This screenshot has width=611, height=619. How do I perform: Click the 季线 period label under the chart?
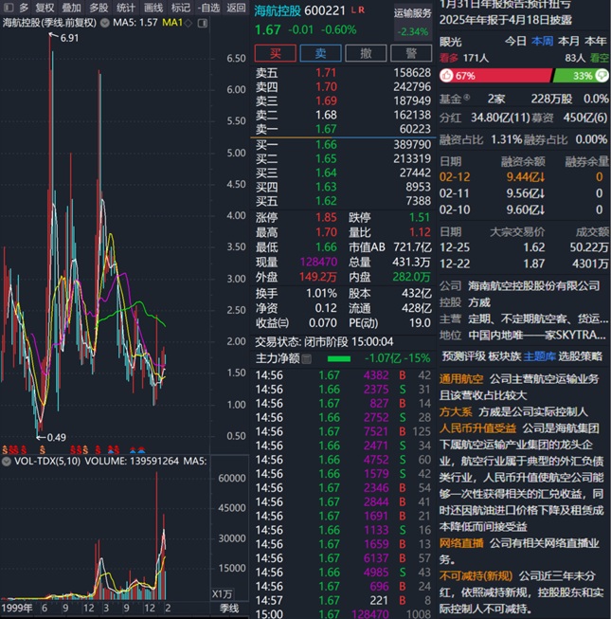click(229, 609)
